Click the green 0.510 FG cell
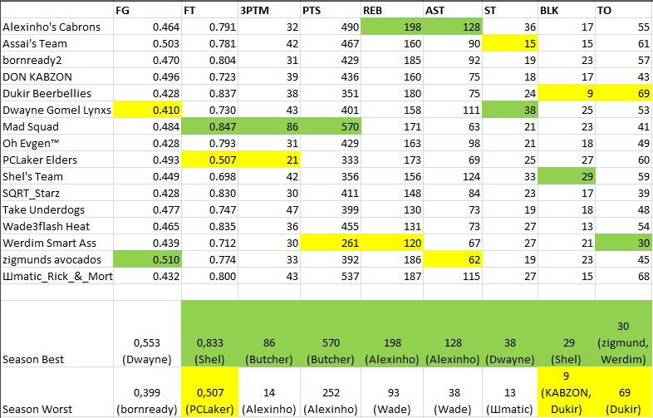653x418 pixels. tap(147, 259)
